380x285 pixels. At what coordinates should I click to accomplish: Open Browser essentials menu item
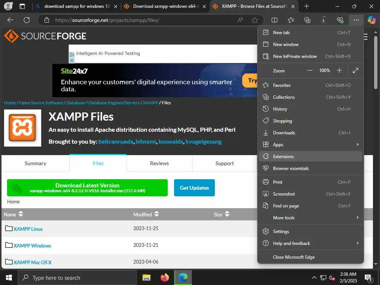click(311, 168)
